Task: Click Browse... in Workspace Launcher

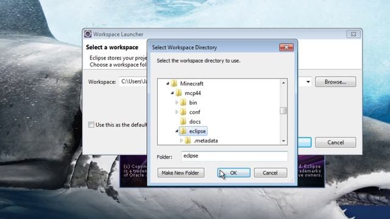Action: point(335,82)
